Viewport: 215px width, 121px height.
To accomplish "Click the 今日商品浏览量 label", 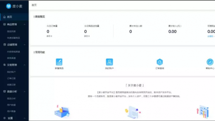I will (x=92, y=26).
